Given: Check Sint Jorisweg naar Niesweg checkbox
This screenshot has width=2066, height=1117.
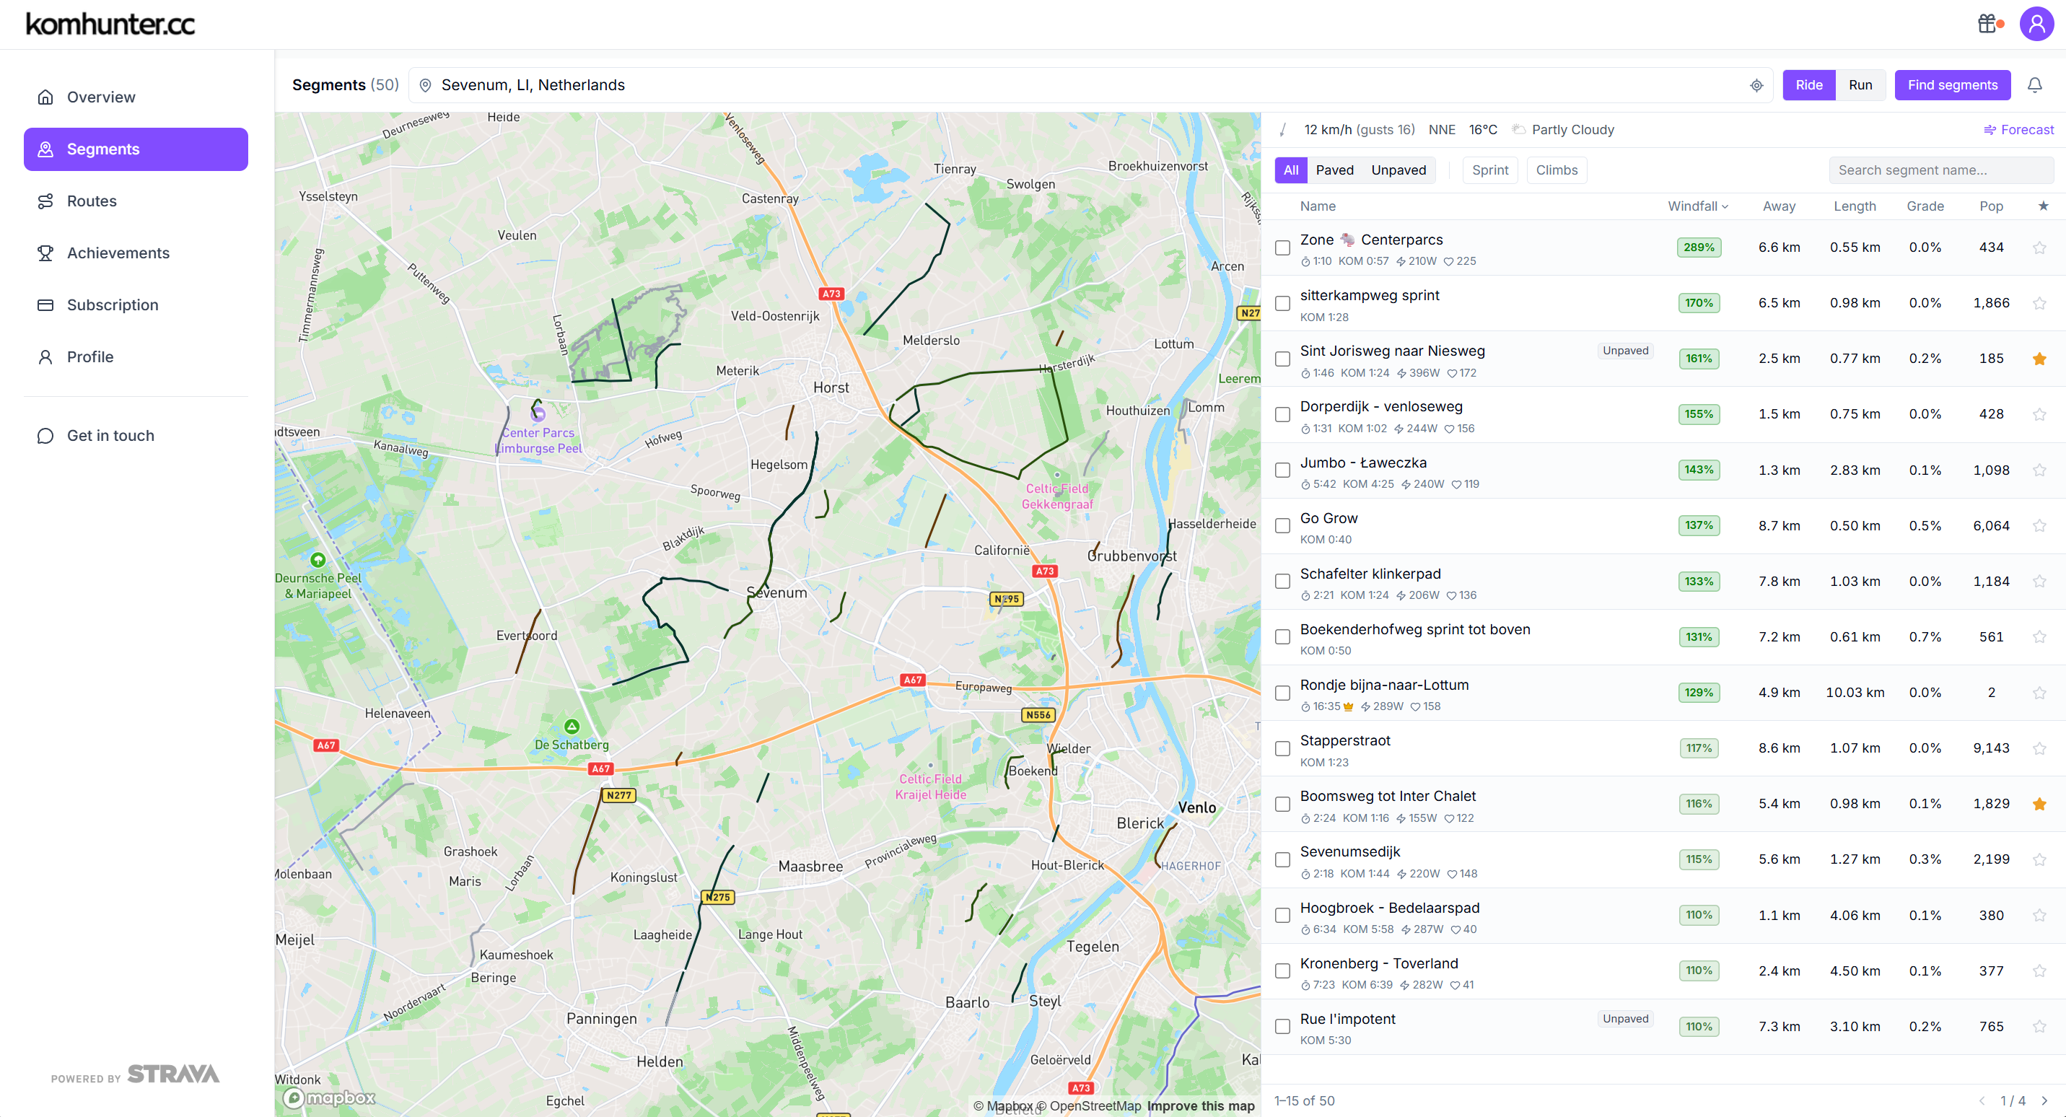Looking at the screenshot, I should (x=1282, y=359).
